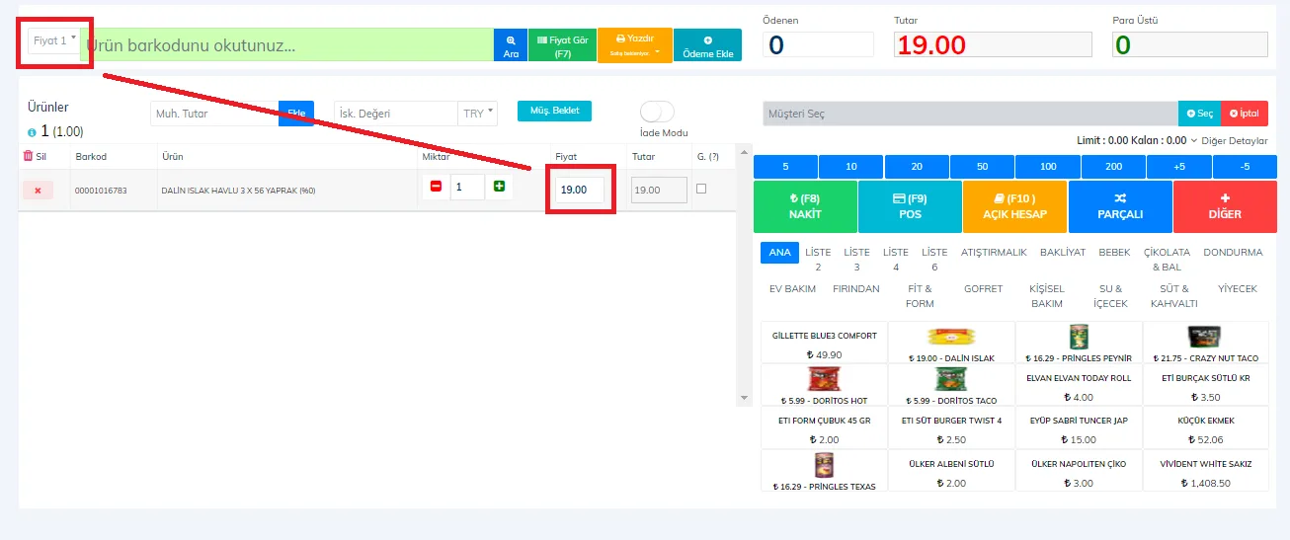Viewport: 1290px width, 540px height.
Task: Add CRAZY NUT TACO product tile
Action: 1206,344
